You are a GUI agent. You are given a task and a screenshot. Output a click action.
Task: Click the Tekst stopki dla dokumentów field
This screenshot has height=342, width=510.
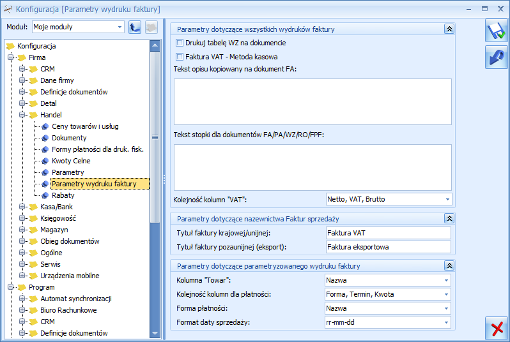(313, 167)
